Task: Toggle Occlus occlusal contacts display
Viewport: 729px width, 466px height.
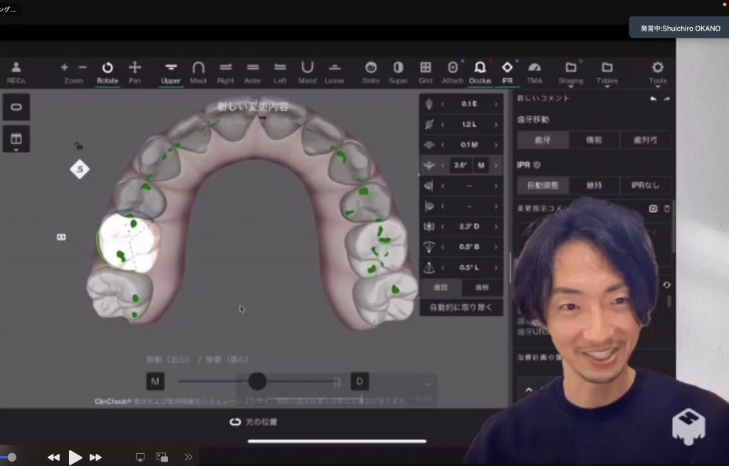Action: click(x=481, y=73)
